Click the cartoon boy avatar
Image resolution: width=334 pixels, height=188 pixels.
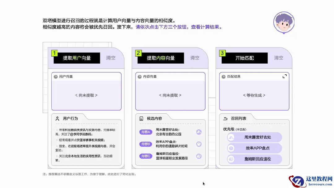click(x=284, y=23)
